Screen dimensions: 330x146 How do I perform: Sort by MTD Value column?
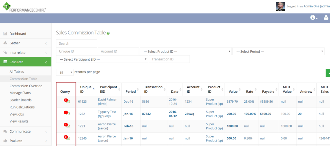[x=294, y=89]
